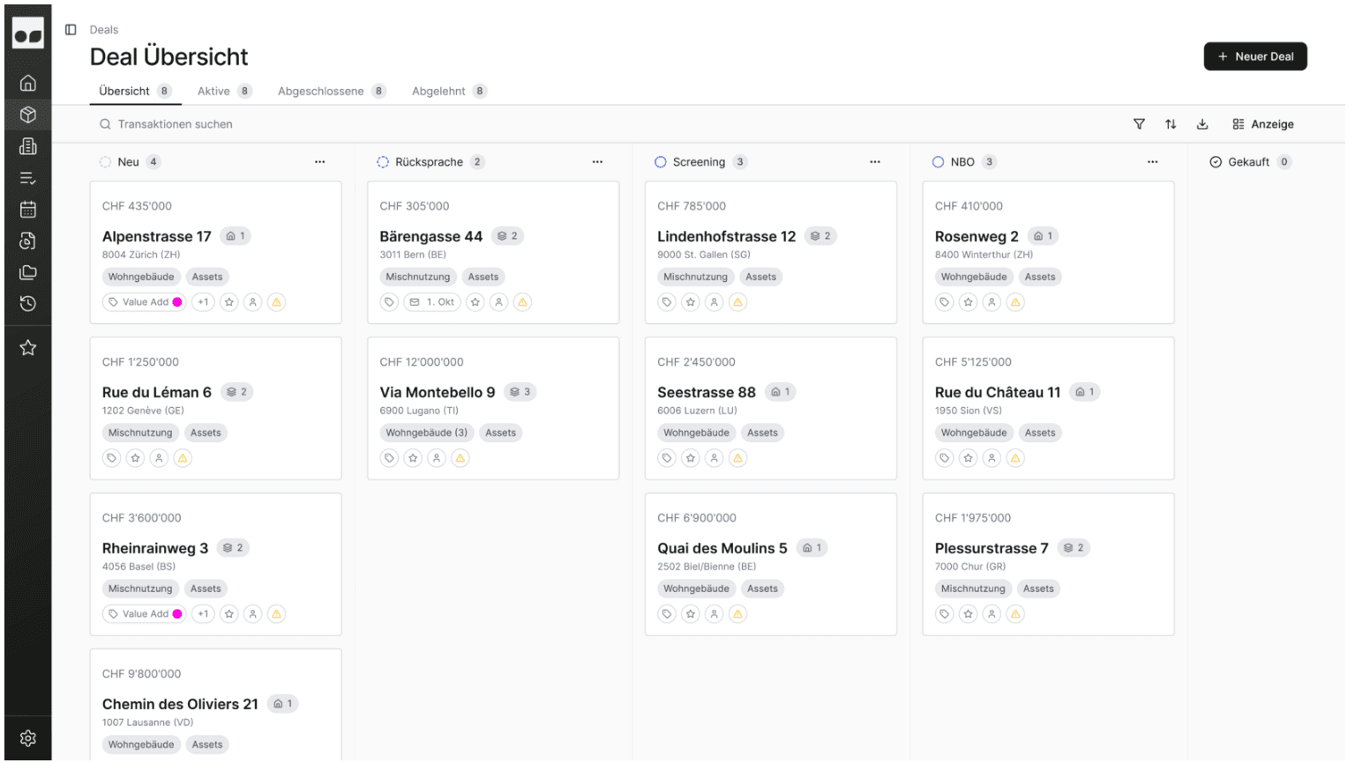The image size is (1355, 763).
Task: Click the warning icon on Lindenhofstrasse 12
Action: point(738,302)
